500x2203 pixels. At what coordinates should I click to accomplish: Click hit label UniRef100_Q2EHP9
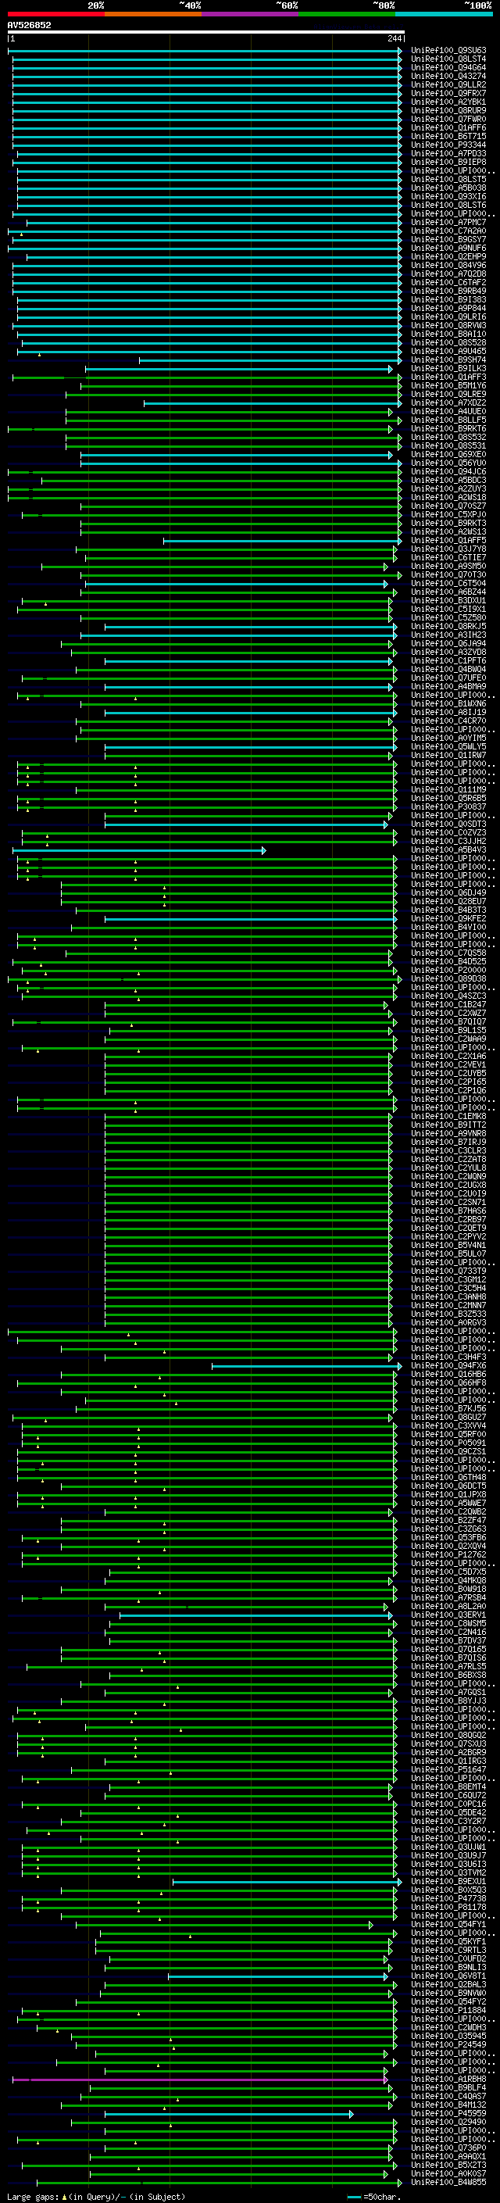pyautogui.click(x=448, y=256)
